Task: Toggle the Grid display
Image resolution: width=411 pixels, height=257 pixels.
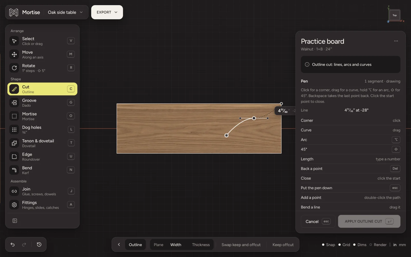Action: click(344, 245)
